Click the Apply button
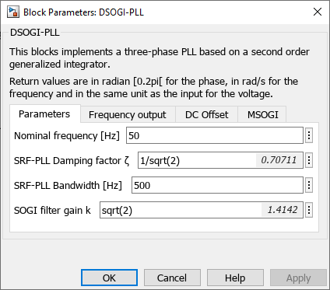 point(298,278)
